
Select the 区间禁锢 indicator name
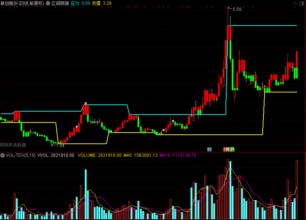(60, 3)
